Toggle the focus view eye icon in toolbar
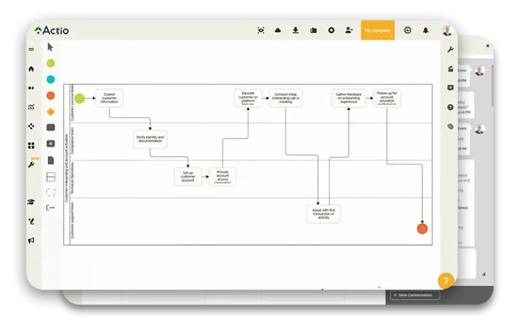Screen dimensions: 519x332 (261, 30)
